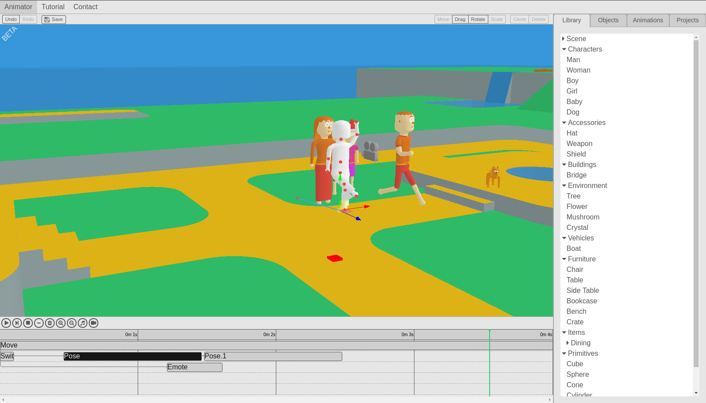Screen dimensions: 706x403
Task: Click the trash icon in timeline controls
Action: click(x=50, y=323)
